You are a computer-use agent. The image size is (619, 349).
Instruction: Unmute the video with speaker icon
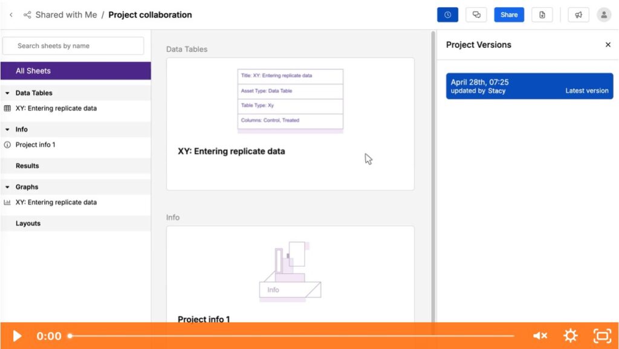tap(540, 336)
